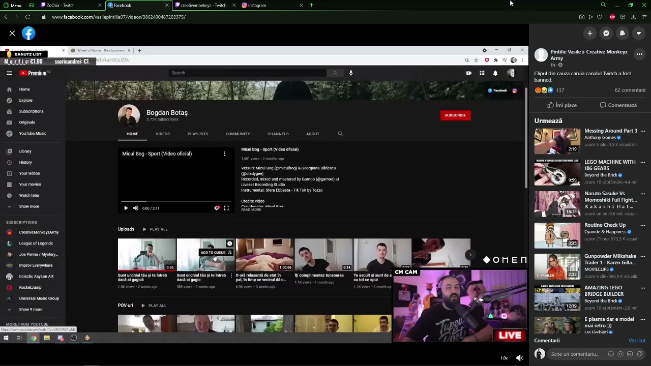Switch to channel CHANNELS tab

[x=278, y=134]
